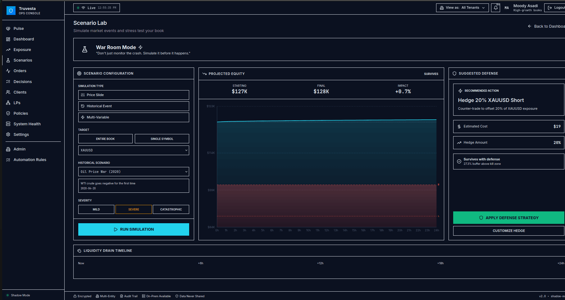Click Run Simulation button
565x300 pixels.
(134, 229)
